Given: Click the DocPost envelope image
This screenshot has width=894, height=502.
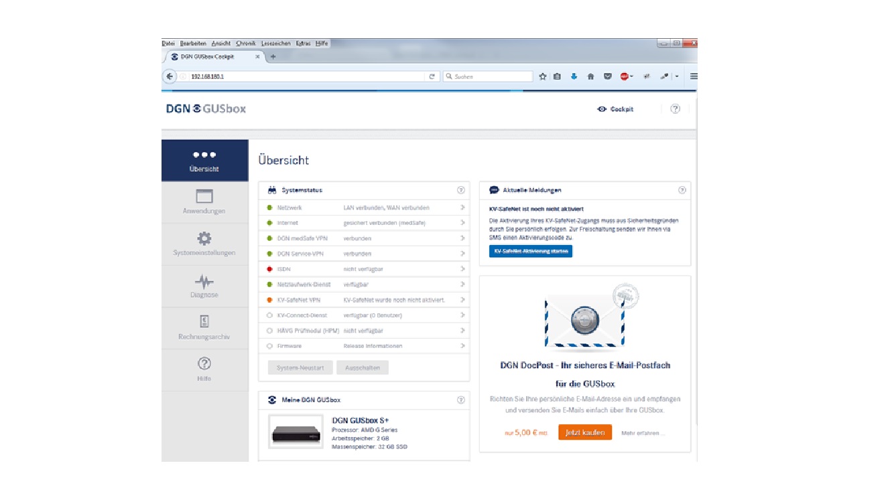Looking at the screenshot, I should coord(584,321).
